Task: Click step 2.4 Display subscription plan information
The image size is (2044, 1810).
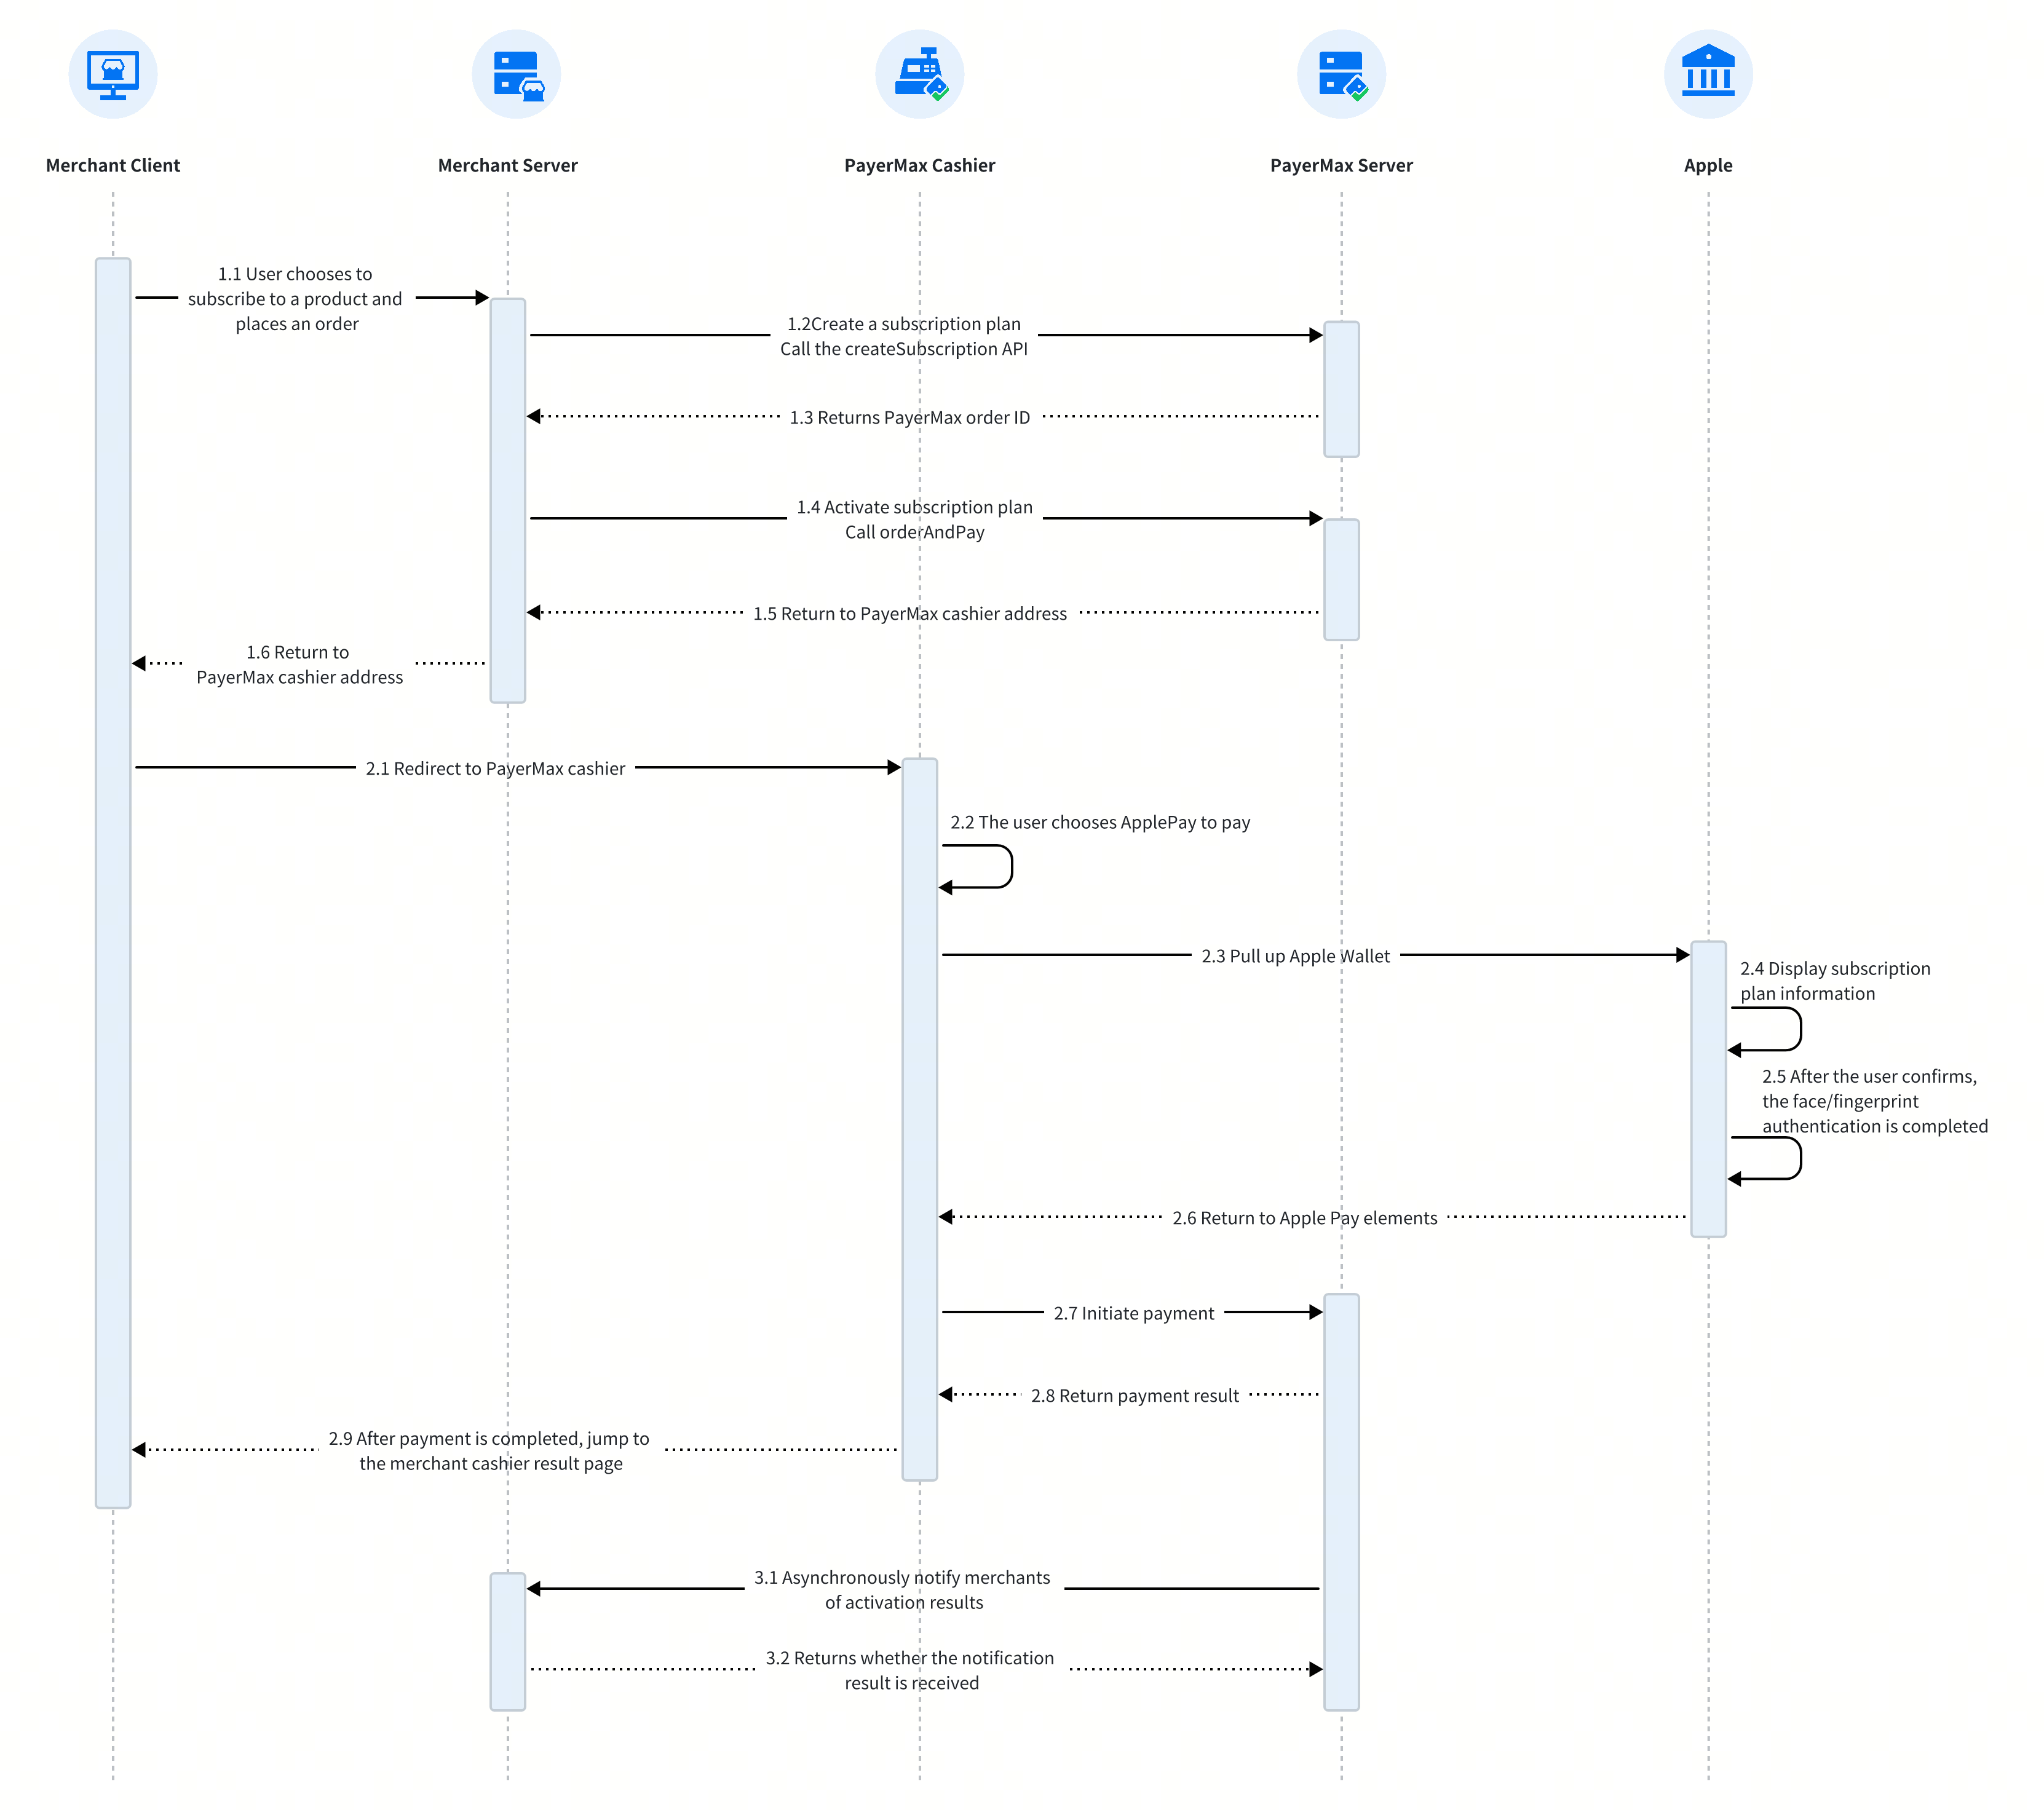Action: pyautogui.click(x=1835, y=980)
